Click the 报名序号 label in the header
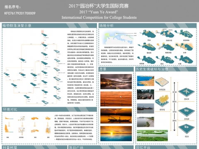 click(x=12, y=7)
